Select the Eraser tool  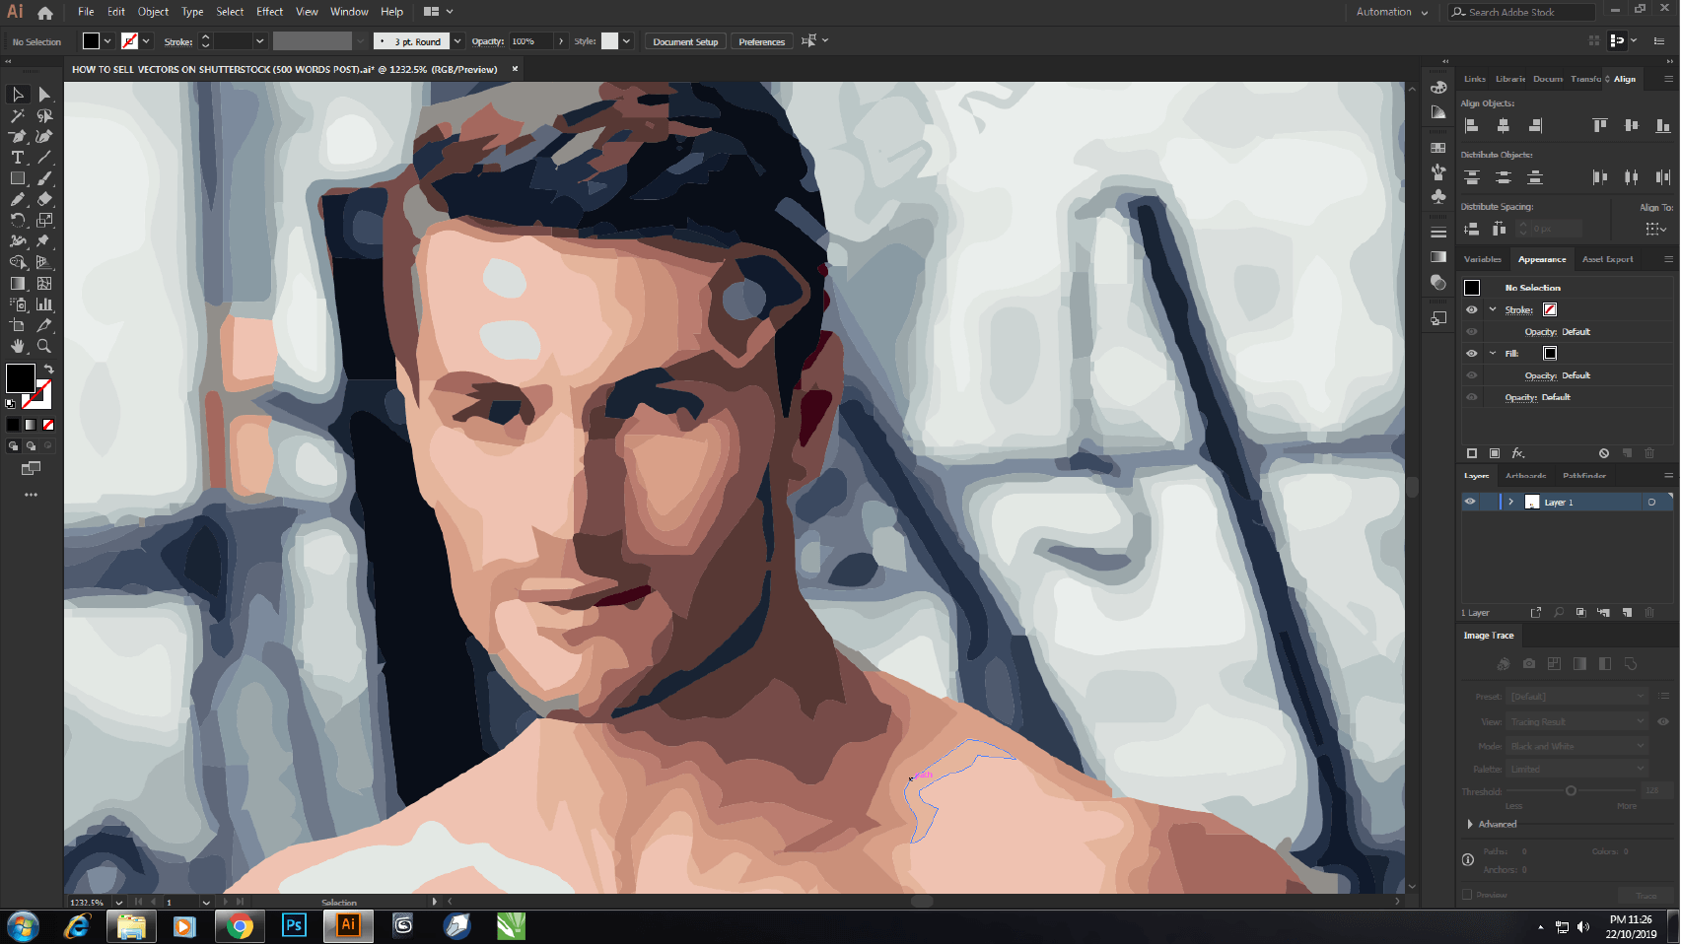(44, 199)
